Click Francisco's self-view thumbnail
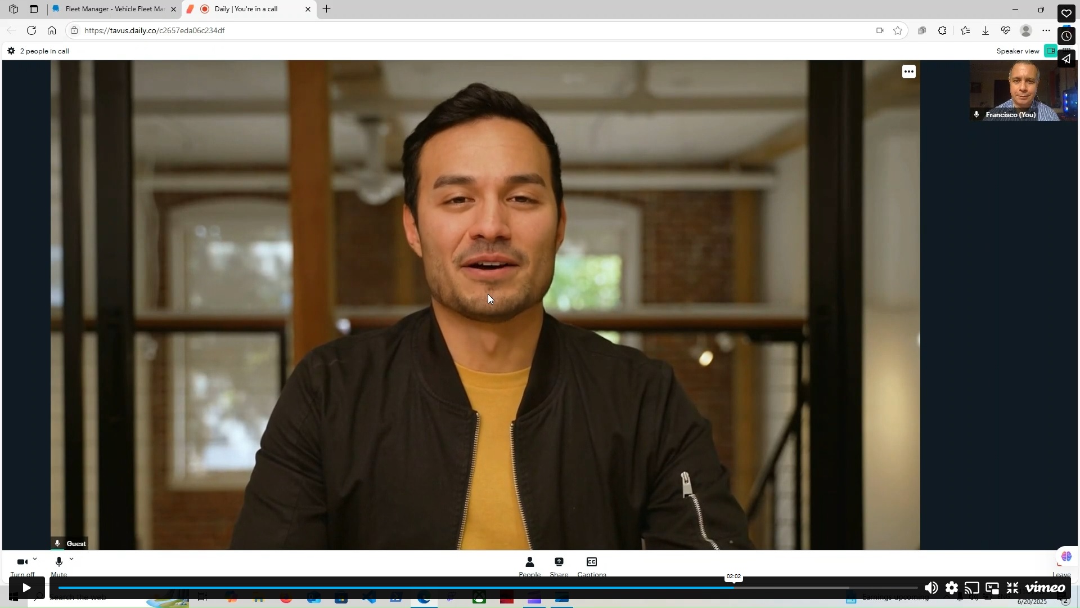Viewport: 1080px width, 608px height. [x=1022, y=90]
